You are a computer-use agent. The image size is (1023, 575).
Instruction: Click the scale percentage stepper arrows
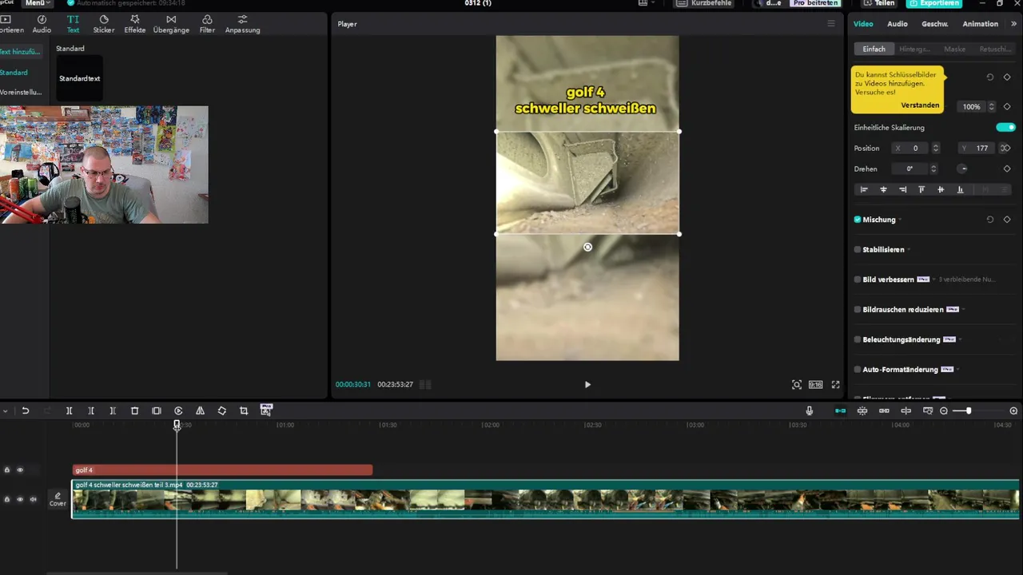[992, 107]
